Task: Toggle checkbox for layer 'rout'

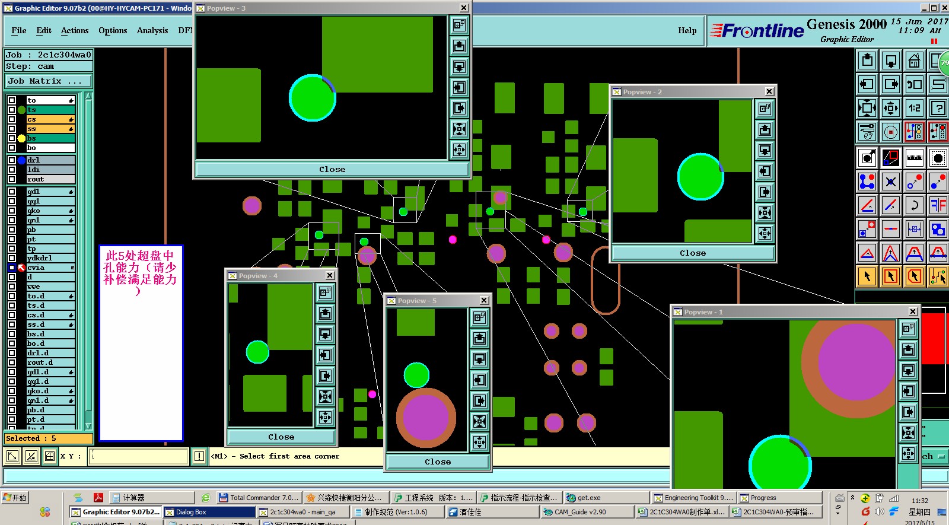Action: [12, 179]
